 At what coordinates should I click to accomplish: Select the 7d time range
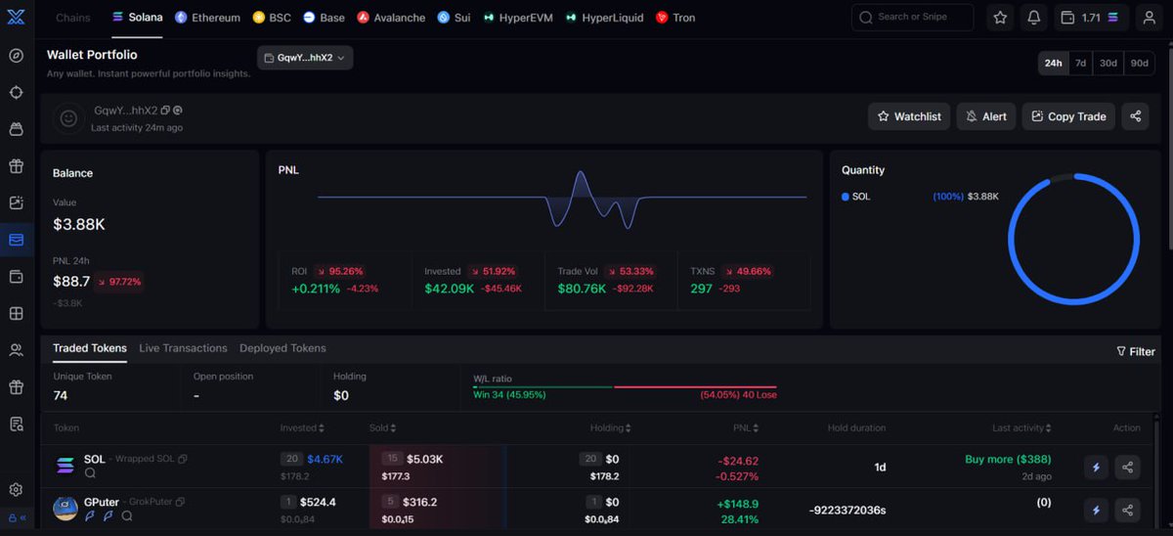pyautogui.click(x=1080, y=63)
